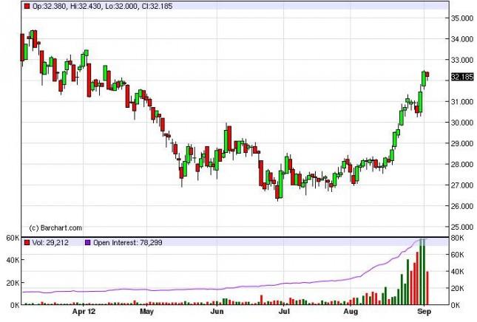477x322 pixels.
Task: Click the last red candlestick near Sep
Action: (x=427, y=75)
